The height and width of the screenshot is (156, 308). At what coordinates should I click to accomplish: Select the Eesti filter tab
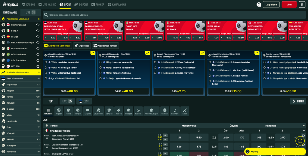[84, 101]
